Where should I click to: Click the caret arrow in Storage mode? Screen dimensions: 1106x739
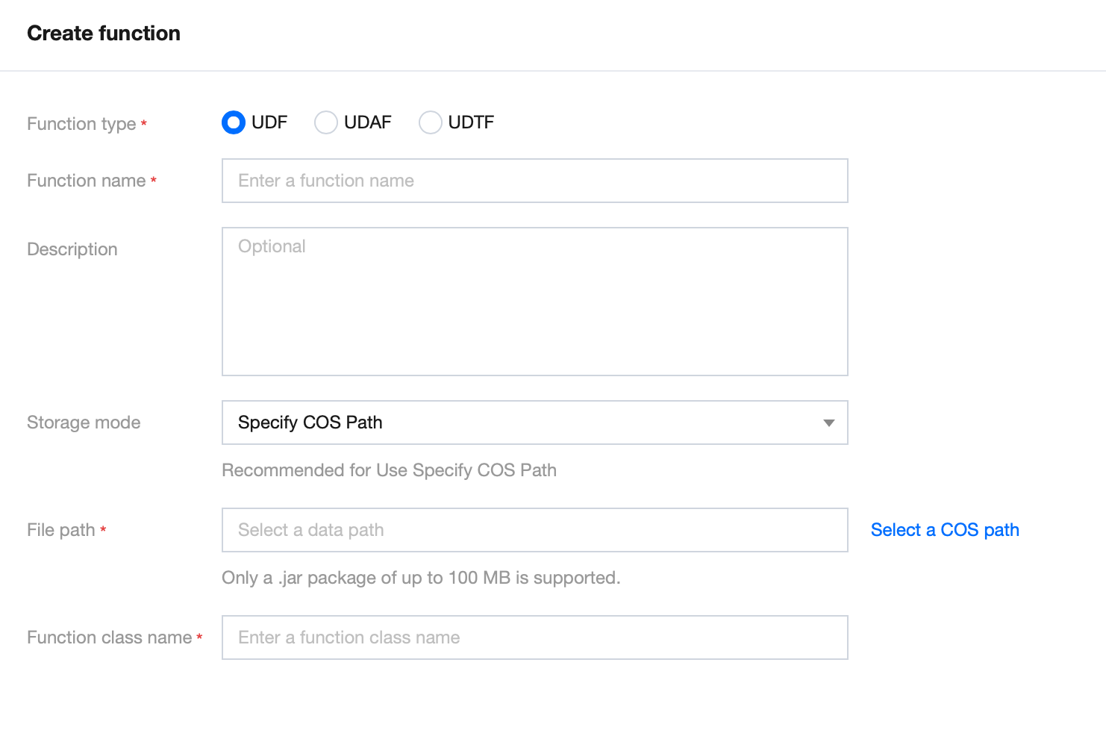coord(828,422)
